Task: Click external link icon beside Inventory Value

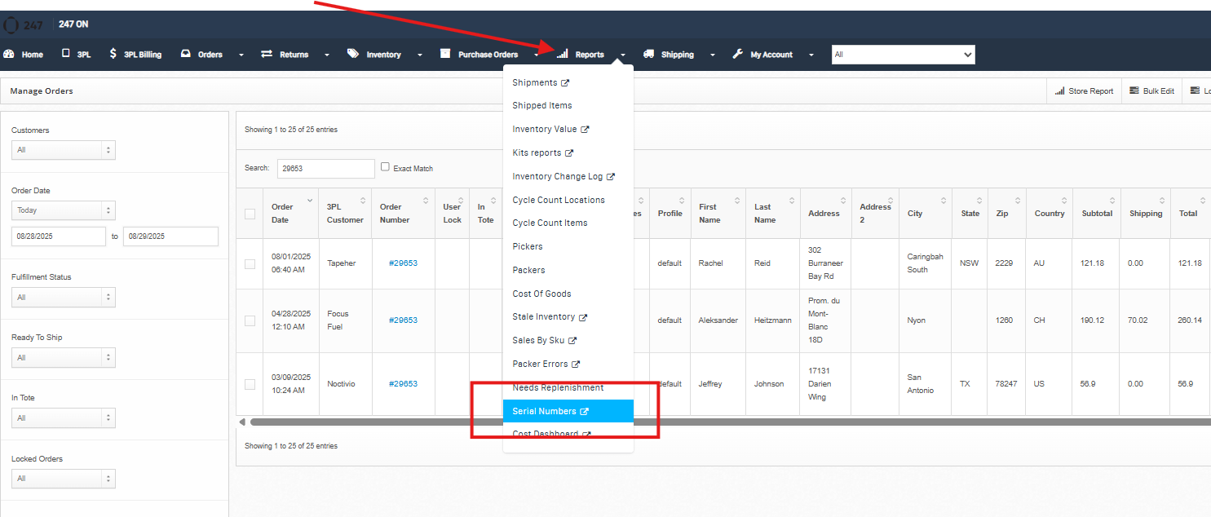Action: (585, 130)
